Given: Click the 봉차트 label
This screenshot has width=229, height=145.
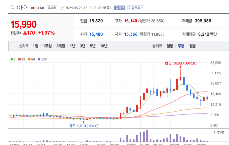Looking at the screenshot, I should point(157,46).
